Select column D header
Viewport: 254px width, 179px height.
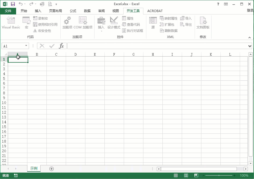coord(75,54)
